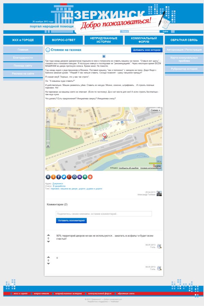Open footer link коммунальный форум
204x306 pixels.
pos(100,293)
